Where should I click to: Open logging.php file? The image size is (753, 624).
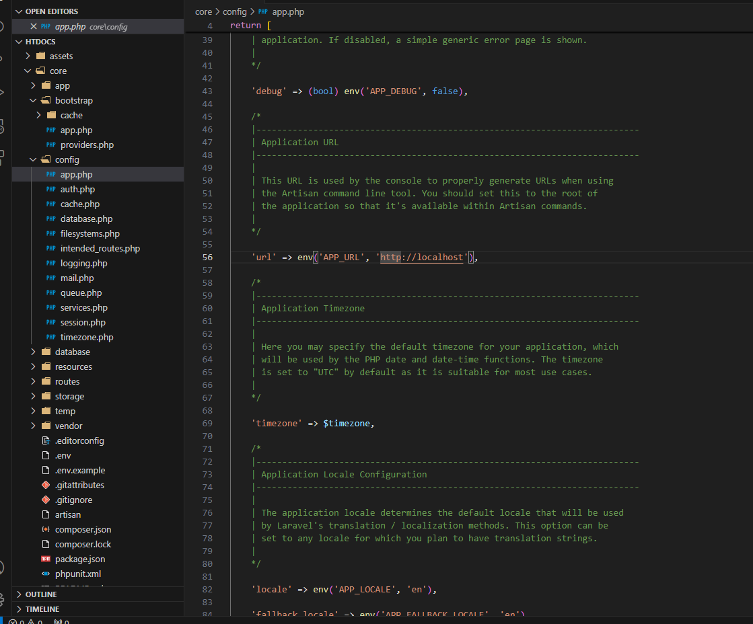coord(84,264)
